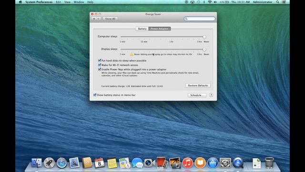
Task: Open QuickTime Player in the Dock
Action: (238, 163)
